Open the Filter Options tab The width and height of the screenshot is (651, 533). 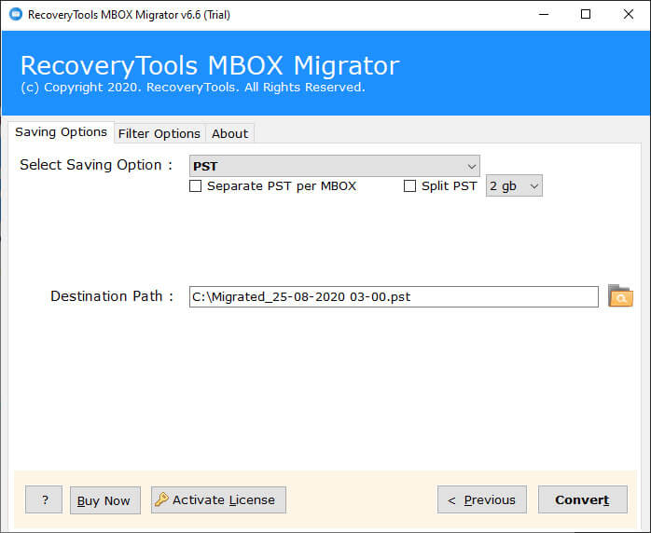click(x=159, y=133)
